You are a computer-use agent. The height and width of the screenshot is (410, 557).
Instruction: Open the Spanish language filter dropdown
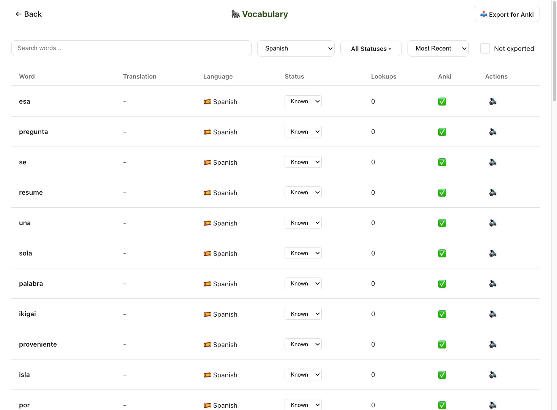pyautogui.click(x=296, y=49)
